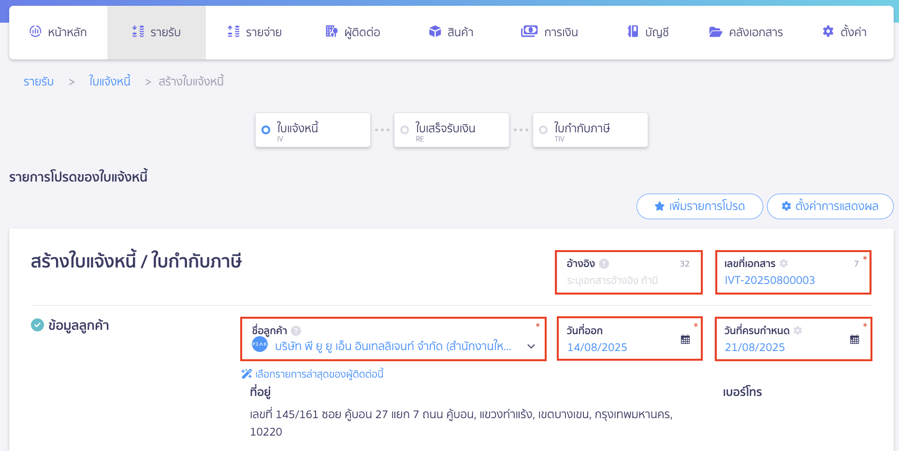
Task: Open the คลังเอกสาร menu
Action: 746,32
